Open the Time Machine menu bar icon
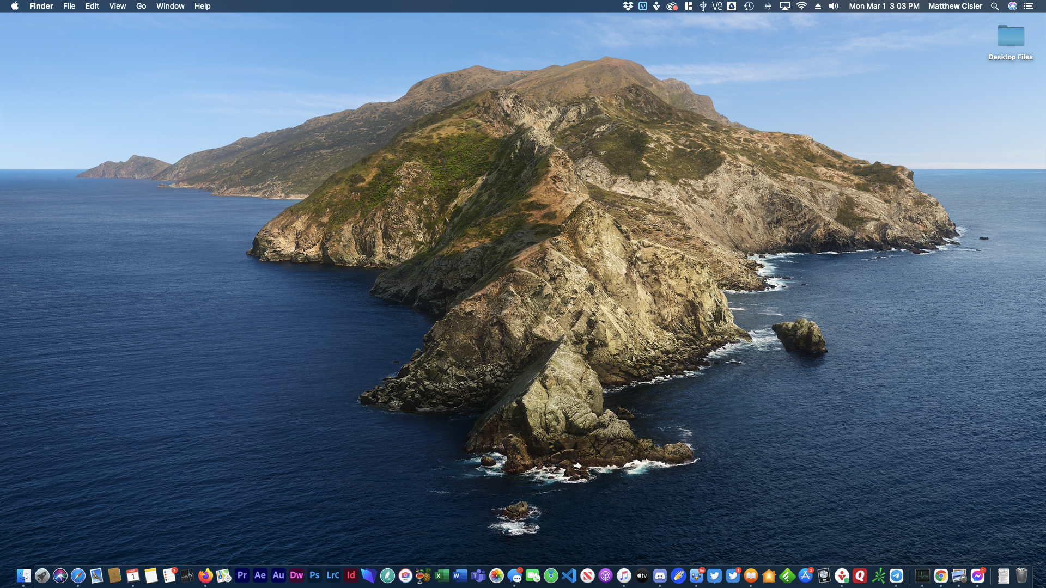This screenshot has width=1046, height=588. [x=749, y=6]
